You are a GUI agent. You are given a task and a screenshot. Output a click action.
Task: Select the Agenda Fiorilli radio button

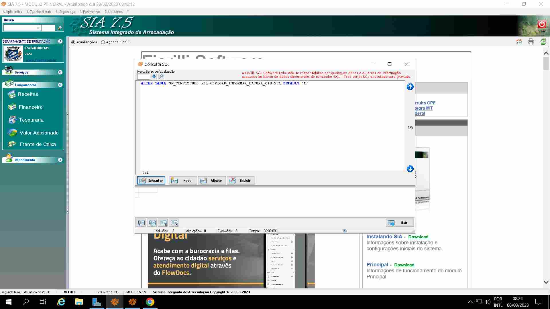pyautogui.click(x=103, y=42)
